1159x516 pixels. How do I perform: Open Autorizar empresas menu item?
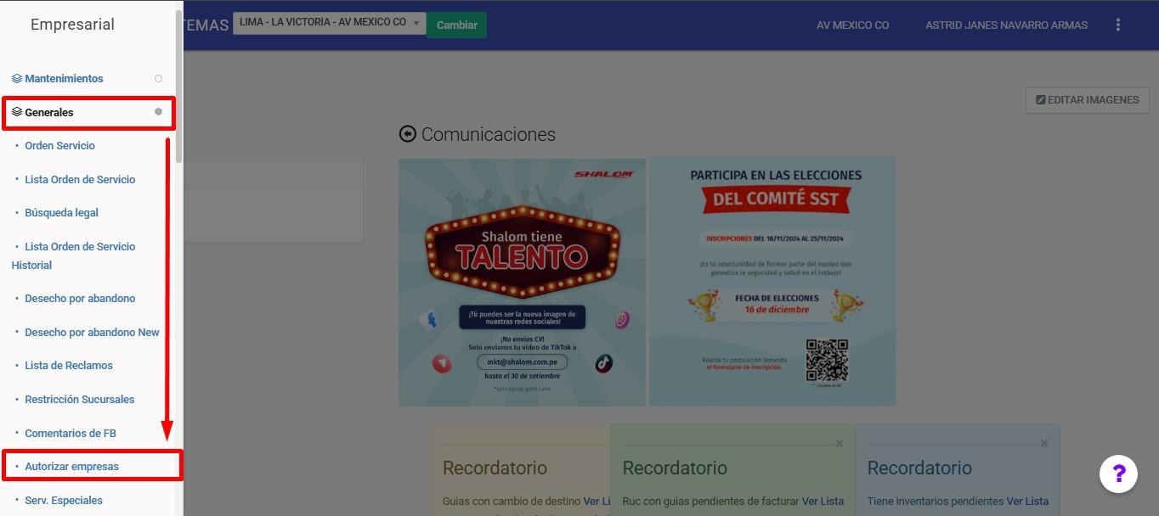[x=71, y=467]
